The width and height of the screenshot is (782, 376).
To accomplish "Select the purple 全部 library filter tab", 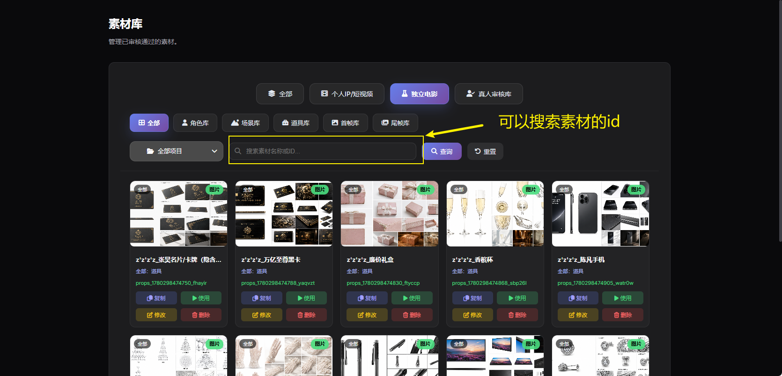I will point(149,123).
